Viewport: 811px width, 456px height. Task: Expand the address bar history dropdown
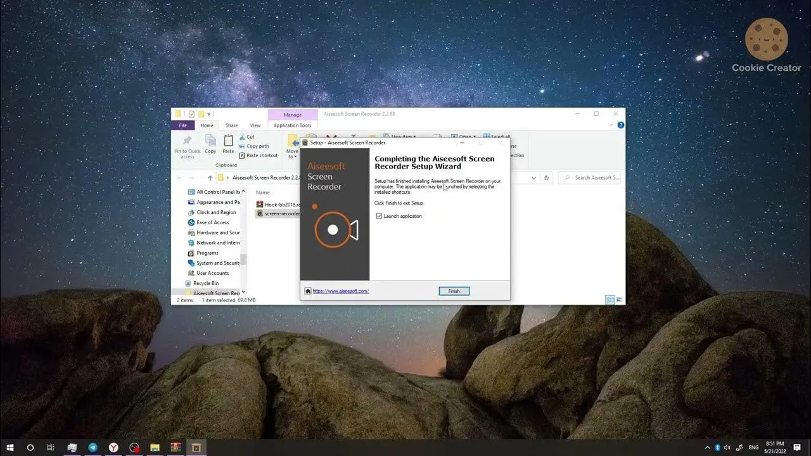534,178
